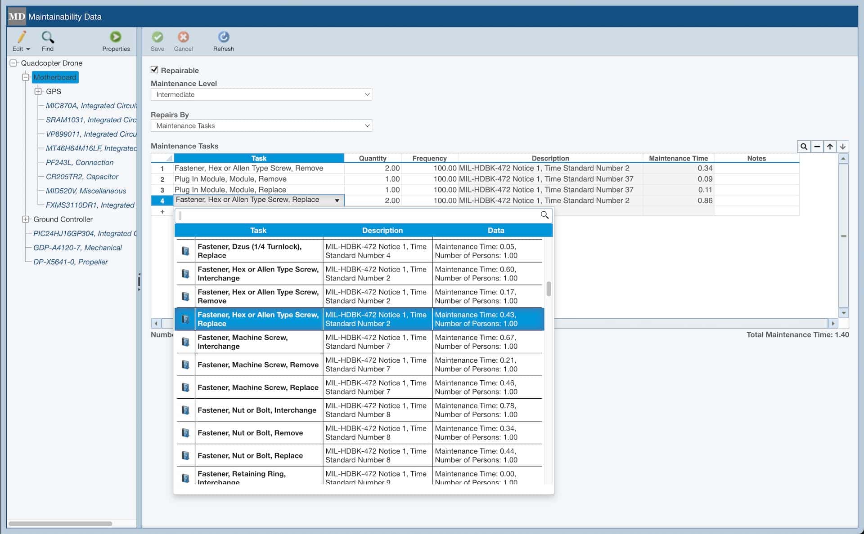The width and height of the screenshot is (864, 534).
Task: Uncheck the Repairable checkbox
Action: (155, 69)
